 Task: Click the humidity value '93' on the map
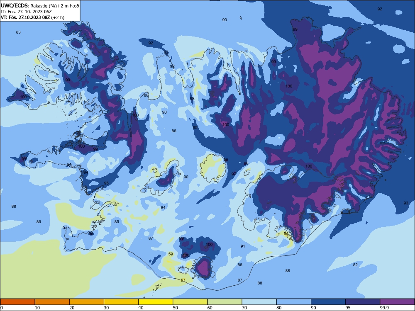[x=406, y=203]
